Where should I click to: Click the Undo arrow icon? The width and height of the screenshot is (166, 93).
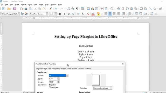coord(56,9)
